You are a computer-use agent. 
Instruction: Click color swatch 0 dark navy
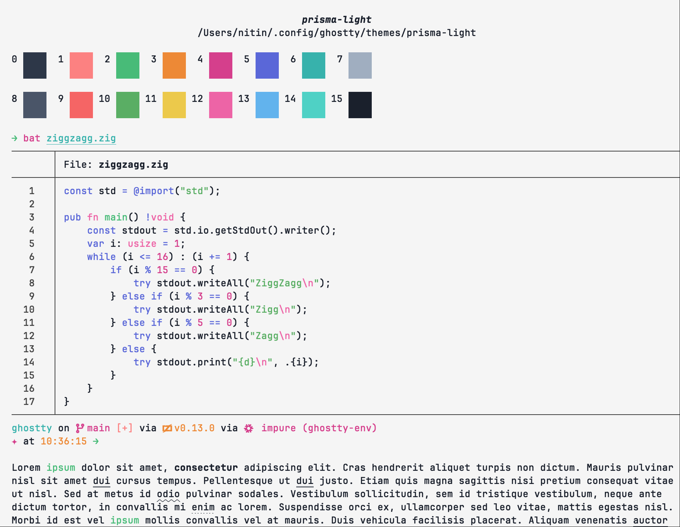pyautogui.click(x=35, y=65)
